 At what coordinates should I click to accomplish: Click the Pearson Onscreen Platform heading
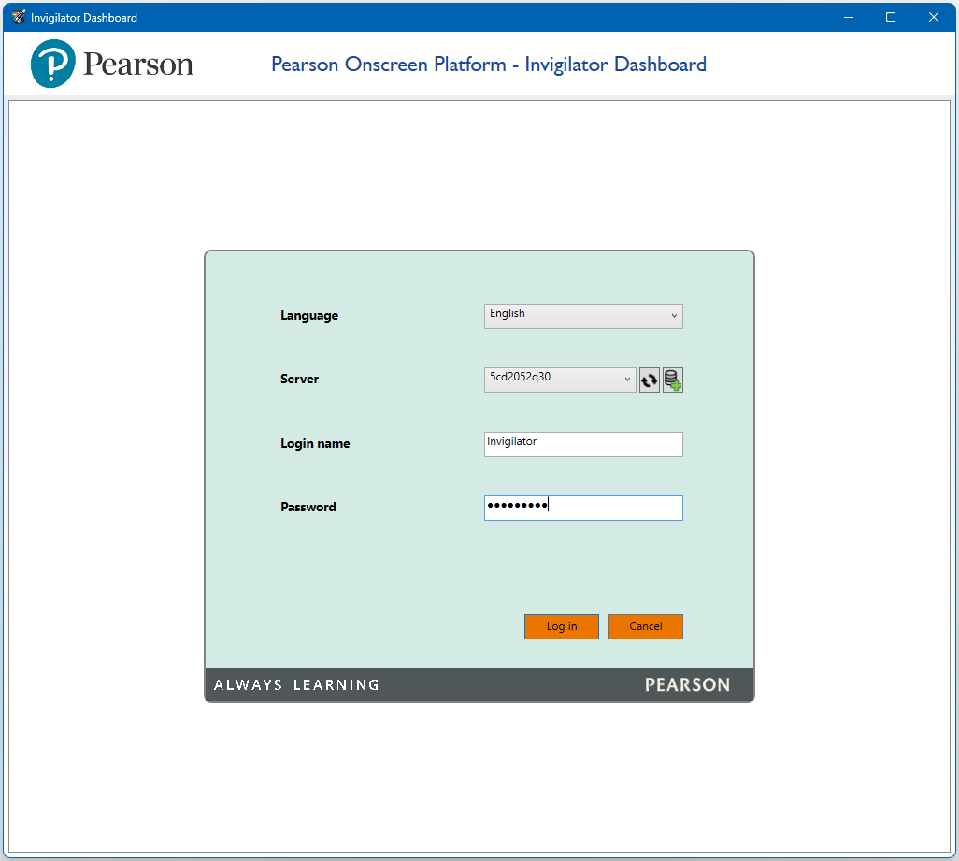click(488, 64)
